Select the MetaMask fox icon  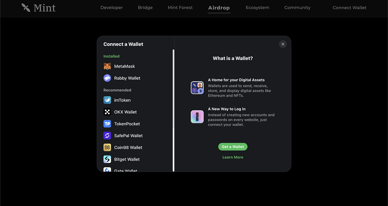[107, 66]
